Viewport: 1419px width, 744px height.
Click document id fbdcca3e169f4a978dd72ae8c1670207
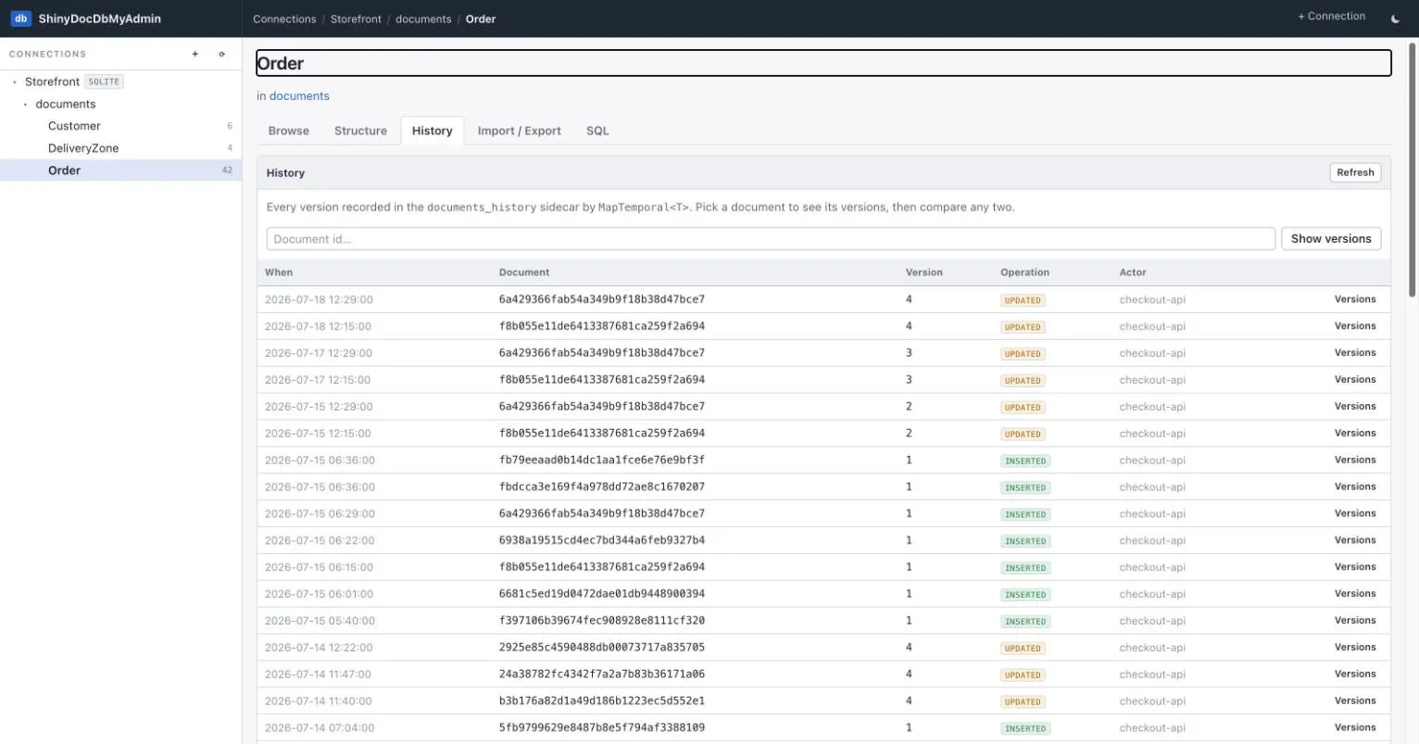point(602,487)
